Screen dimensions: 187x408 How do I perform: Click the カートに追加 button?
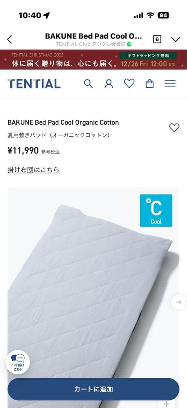coord(93,389)
